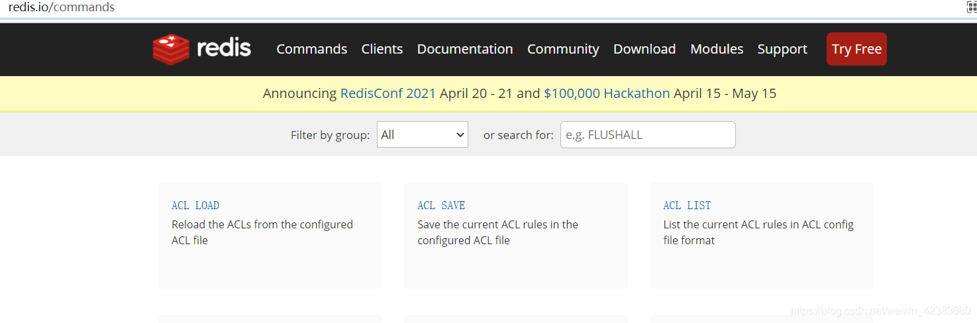Open the Commands menu item
This screenshot has height=323, width=977.
(x=312, y=49)
